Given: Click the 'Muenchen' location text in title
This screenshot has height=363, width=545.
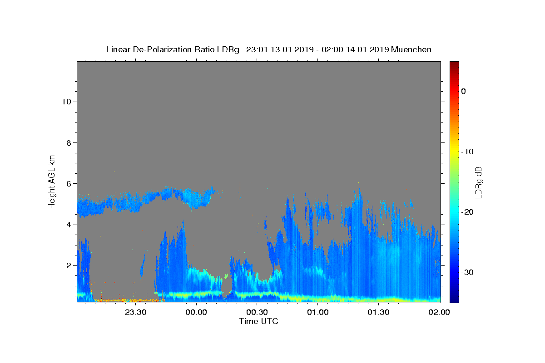Looking at the screenshot, I should [x=411, y=49].
